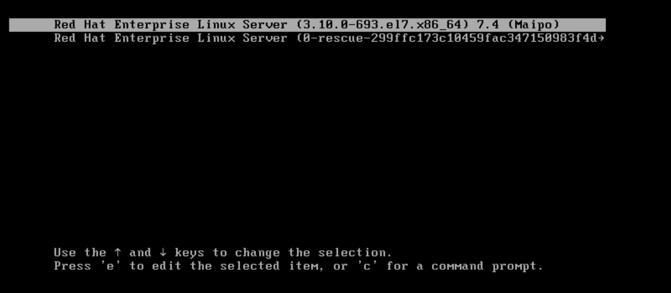Screen dimensions: 671x293
Task: Click the blank right end of the highlighted bar
Action: pos(582,25)
